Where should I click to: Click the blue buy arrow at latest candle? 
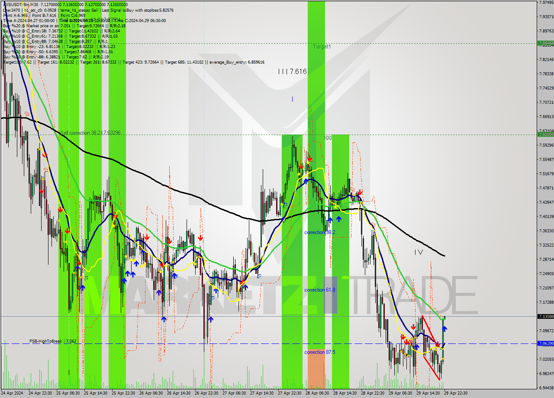444,329
